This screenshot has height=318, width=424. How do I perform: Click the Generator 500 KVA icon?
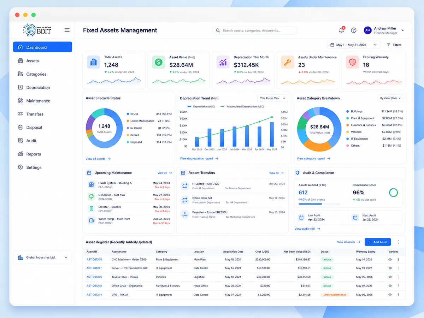click(92, 196)
